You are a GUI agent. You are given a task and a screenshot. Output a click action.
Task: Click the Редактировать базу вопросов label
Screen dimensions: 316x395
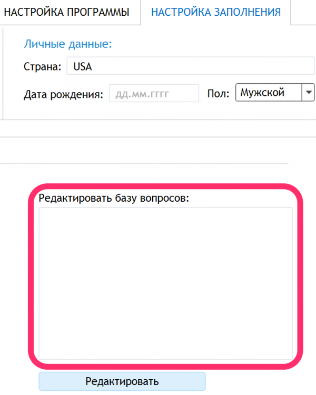(114, 198)
